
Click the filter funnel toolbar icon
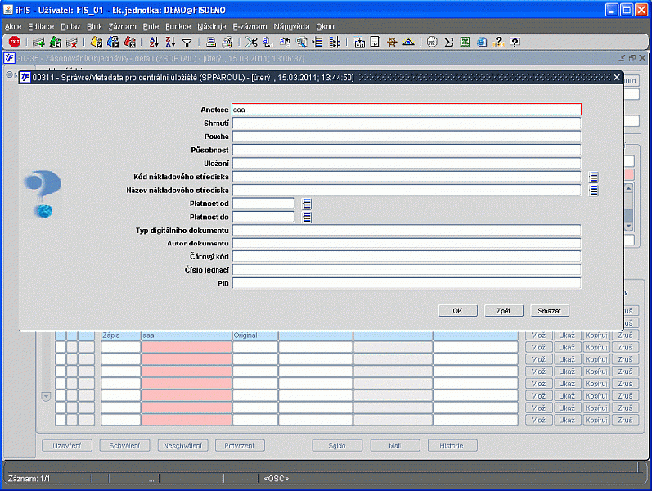pos(187,43)
